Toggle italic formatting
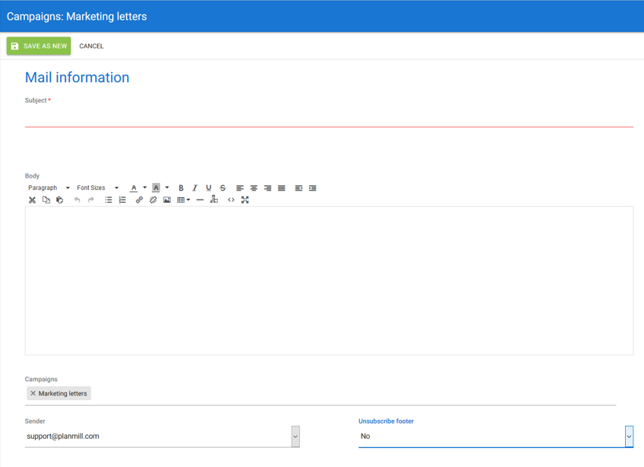This screenshot has height=467, width=644. (x=194, y=188)
